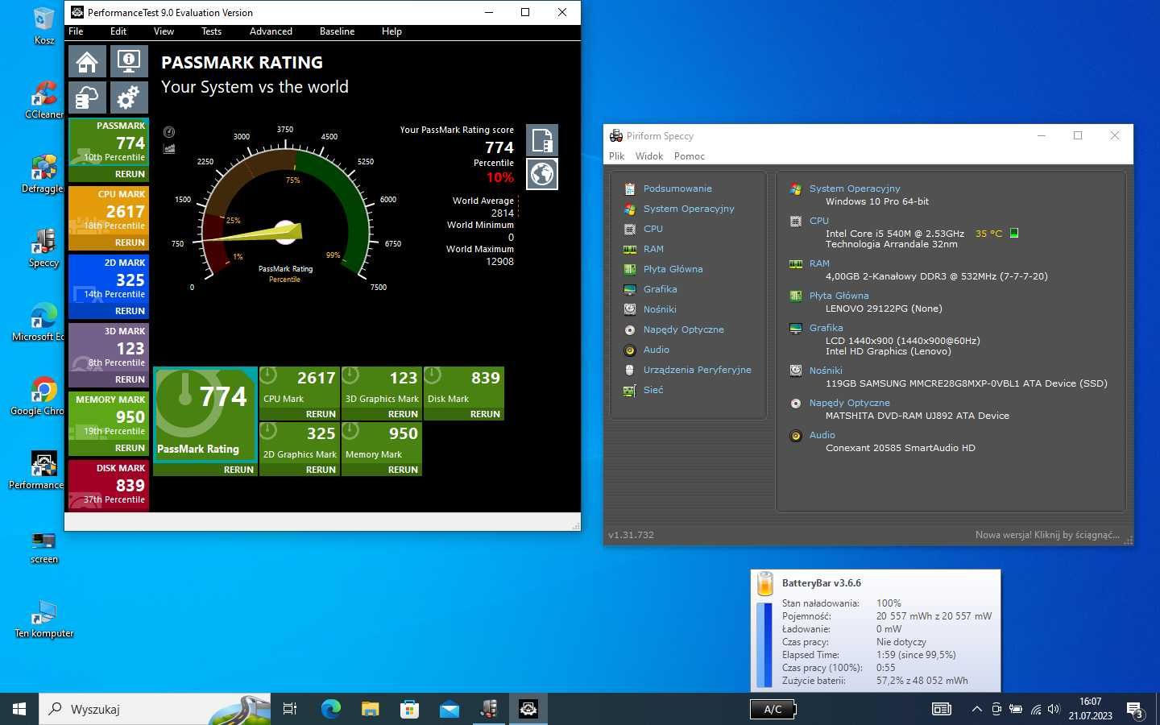Open Widok menu in Speccy
The image size is (1160, 725).
pos(649,156)
